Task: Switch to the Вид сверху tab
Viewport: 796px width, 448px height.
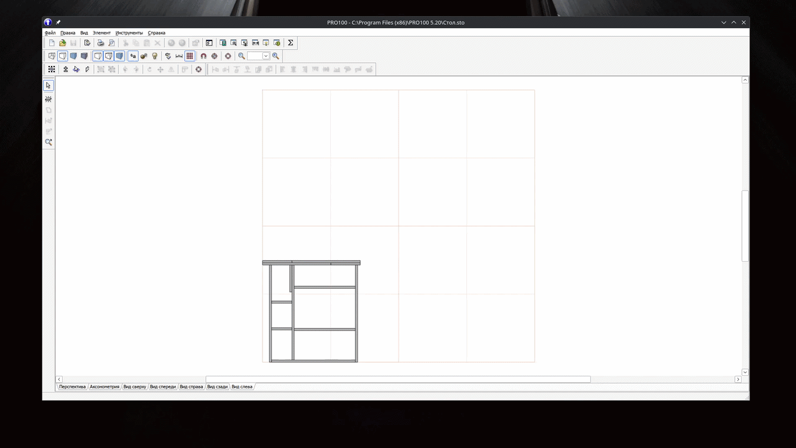Action: point(134,386)
